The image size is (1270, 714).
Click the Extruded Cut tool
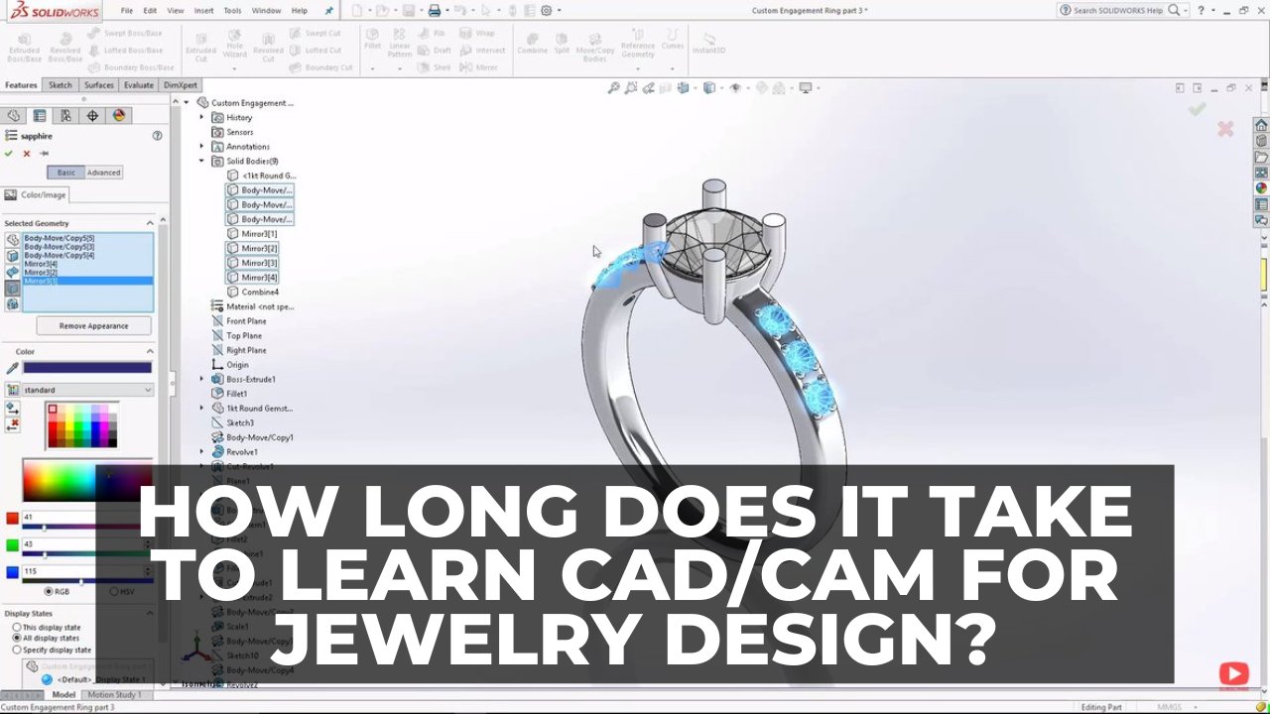(200, 47)
